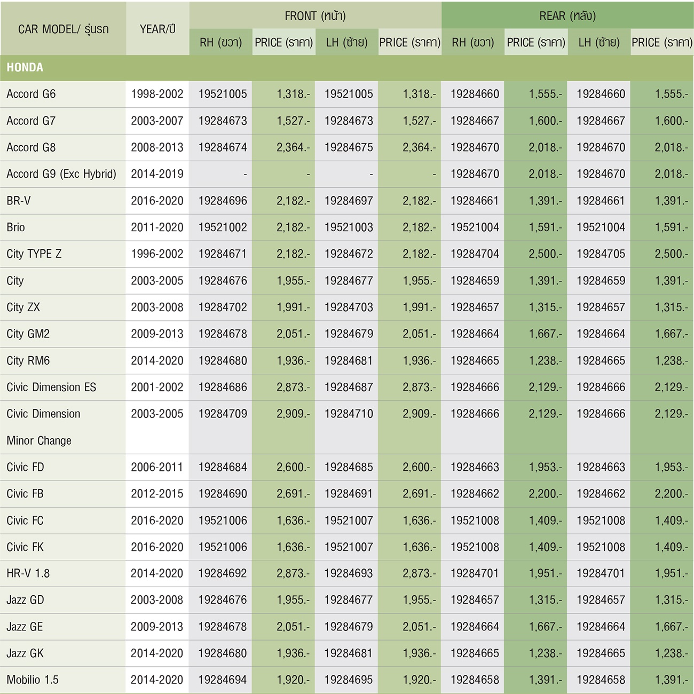Screen dimensions: 694x694
Task: Select front RH part number 19284692
Action: pyautogui.click(x=223, y=573)
